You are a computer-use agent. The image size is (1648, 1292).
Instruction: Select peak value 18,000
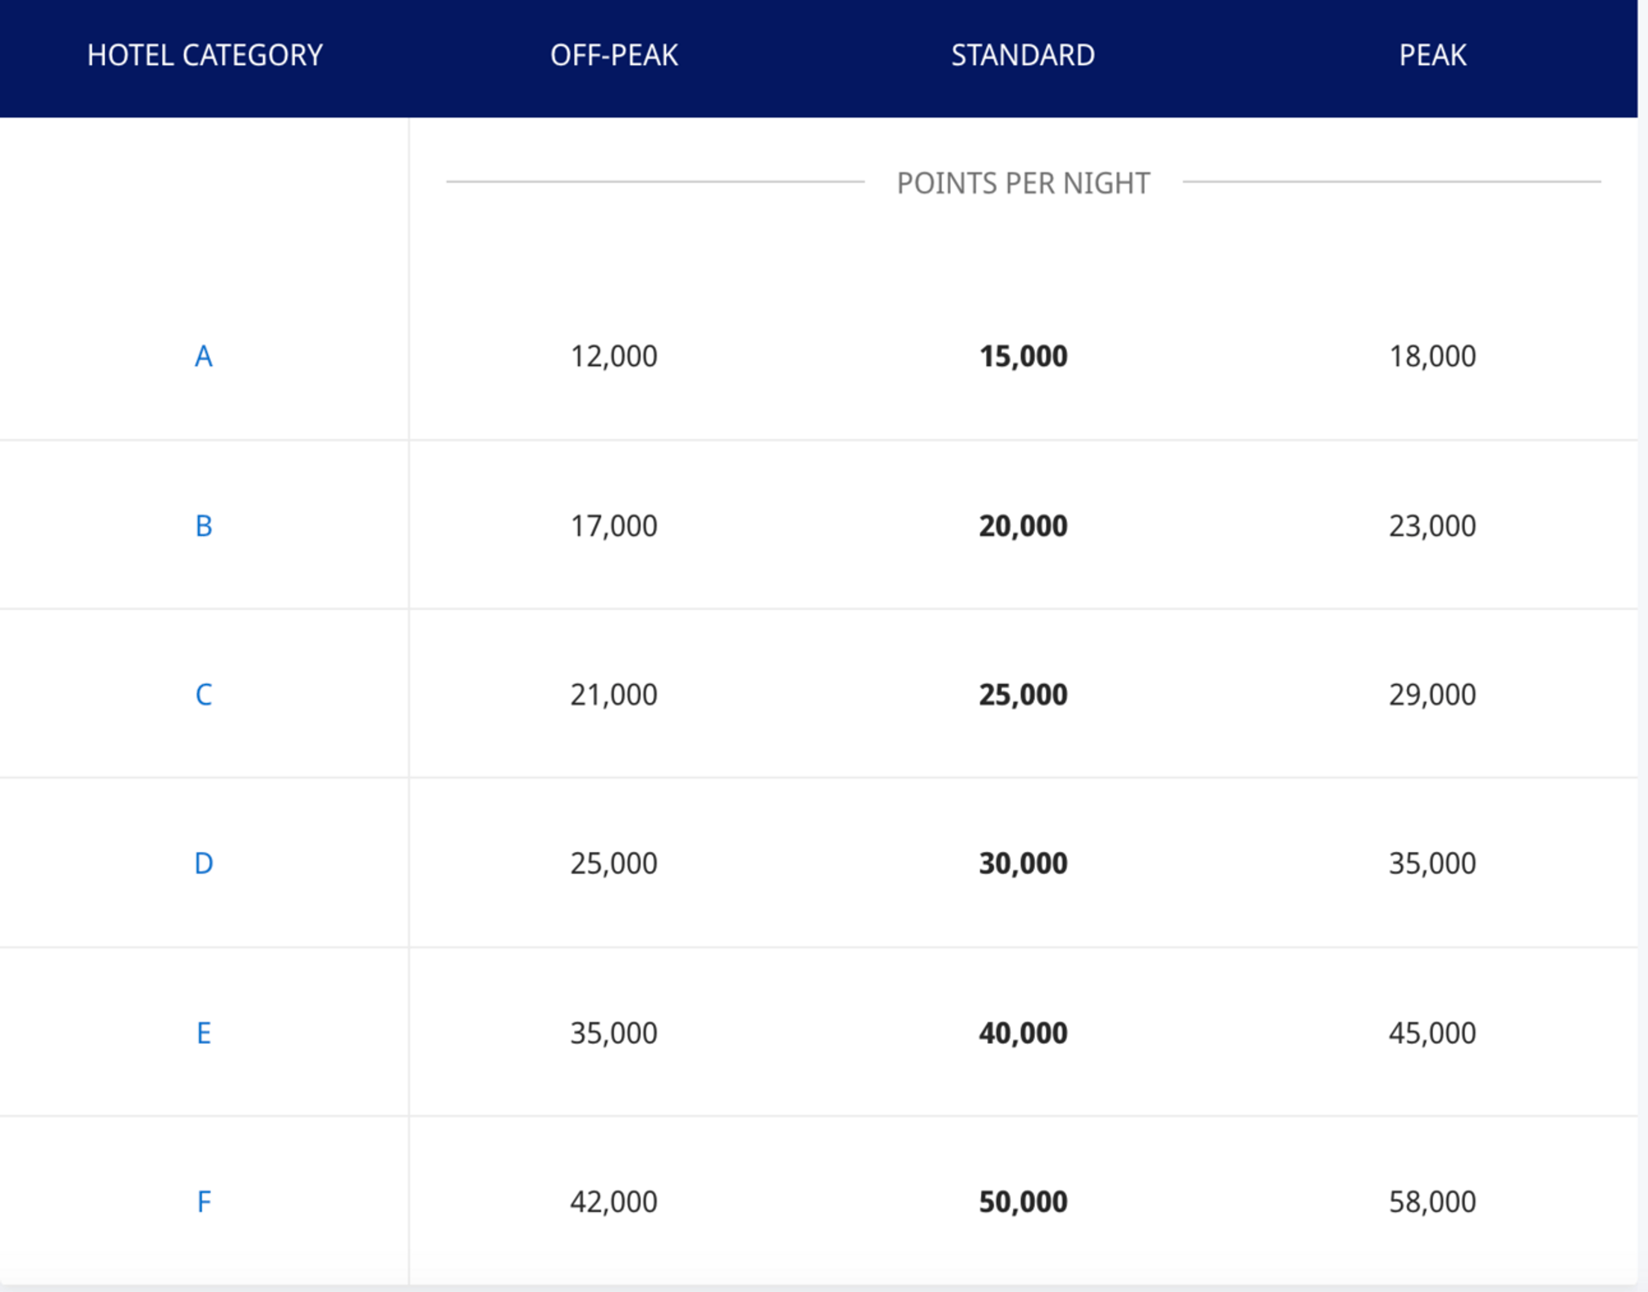(x=1433, y=356)
